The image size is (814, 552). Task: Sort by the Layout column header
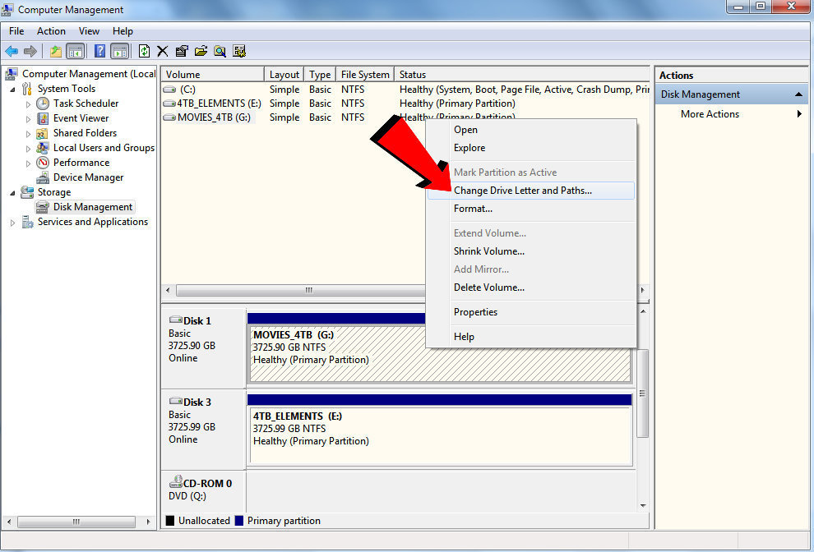point(284,74)
